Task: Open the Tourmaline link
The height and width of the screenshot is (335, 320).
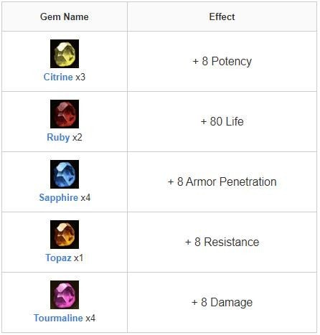Action: (58, 318)
